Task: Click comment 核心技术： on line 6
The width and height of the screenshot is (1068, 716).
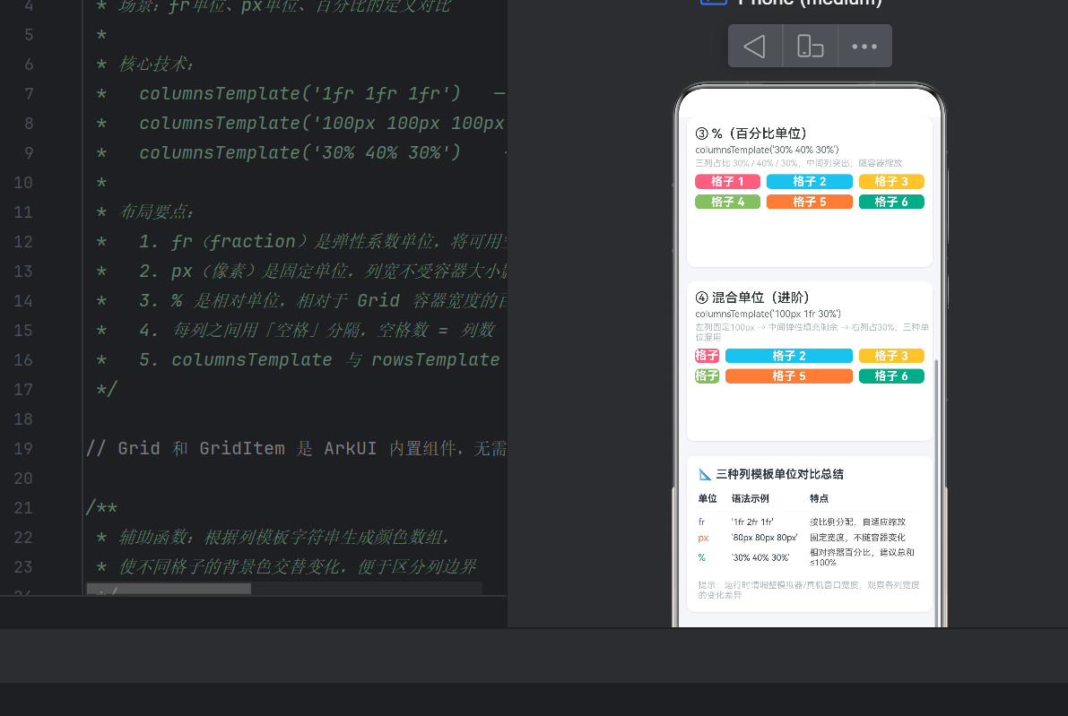Action: [x=157, y=64]
